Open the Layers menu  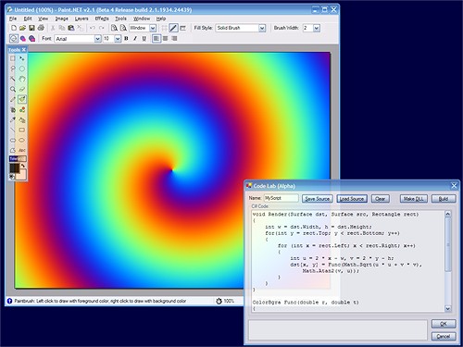(x=81, y=19)
